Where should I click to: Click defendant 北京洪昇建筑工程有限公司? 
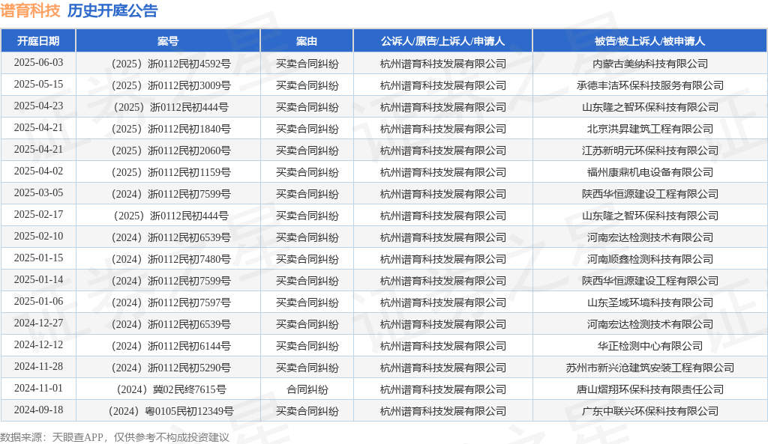coord(650,129)
